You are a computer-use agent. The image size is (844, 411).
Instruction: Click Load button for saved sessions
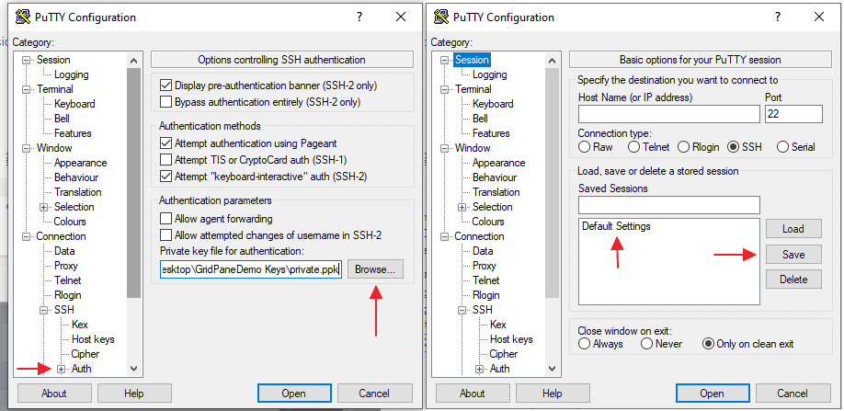(793, 229)
